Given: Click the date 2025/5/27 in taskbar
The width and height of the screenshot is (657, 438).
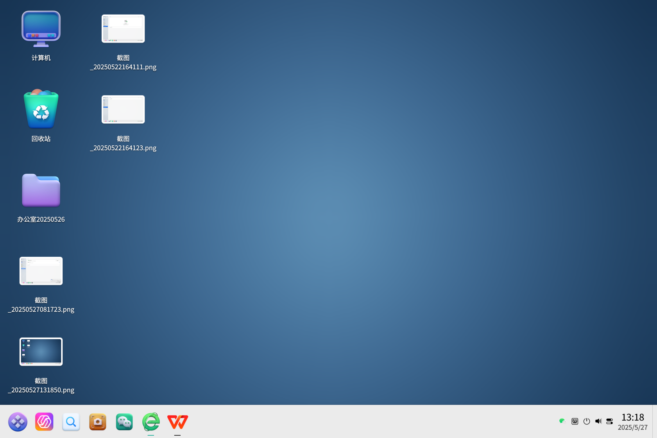Looking at the screenshot, I should [x=633, y=427].
